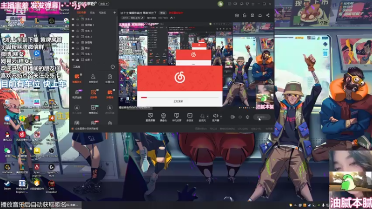372x209 pixels.
Task: Select the 文本 4 layer row
Action: pos(94,19)
